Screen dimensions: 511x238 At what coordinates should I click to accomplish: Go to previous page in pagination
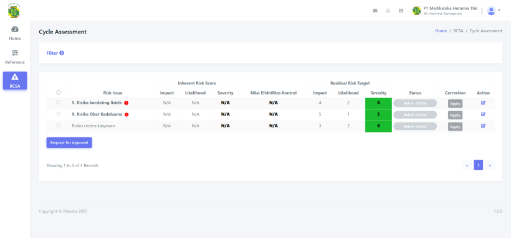467,165
